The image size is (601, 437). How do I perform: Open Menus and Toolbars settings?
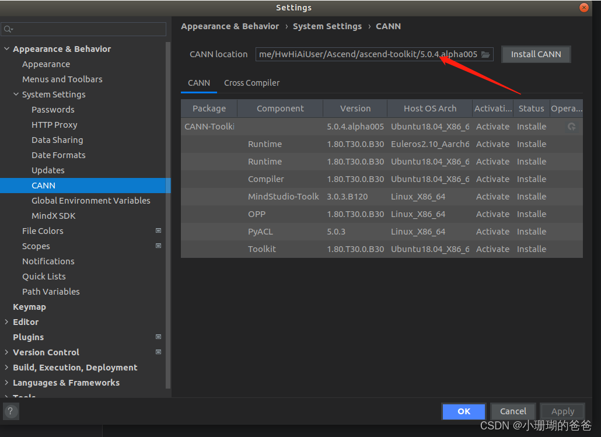point(62,79)
